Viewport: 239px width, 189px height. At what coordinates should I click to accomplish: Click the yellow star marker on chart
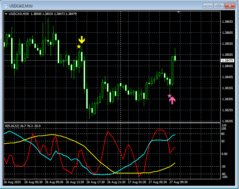point(79,47)
